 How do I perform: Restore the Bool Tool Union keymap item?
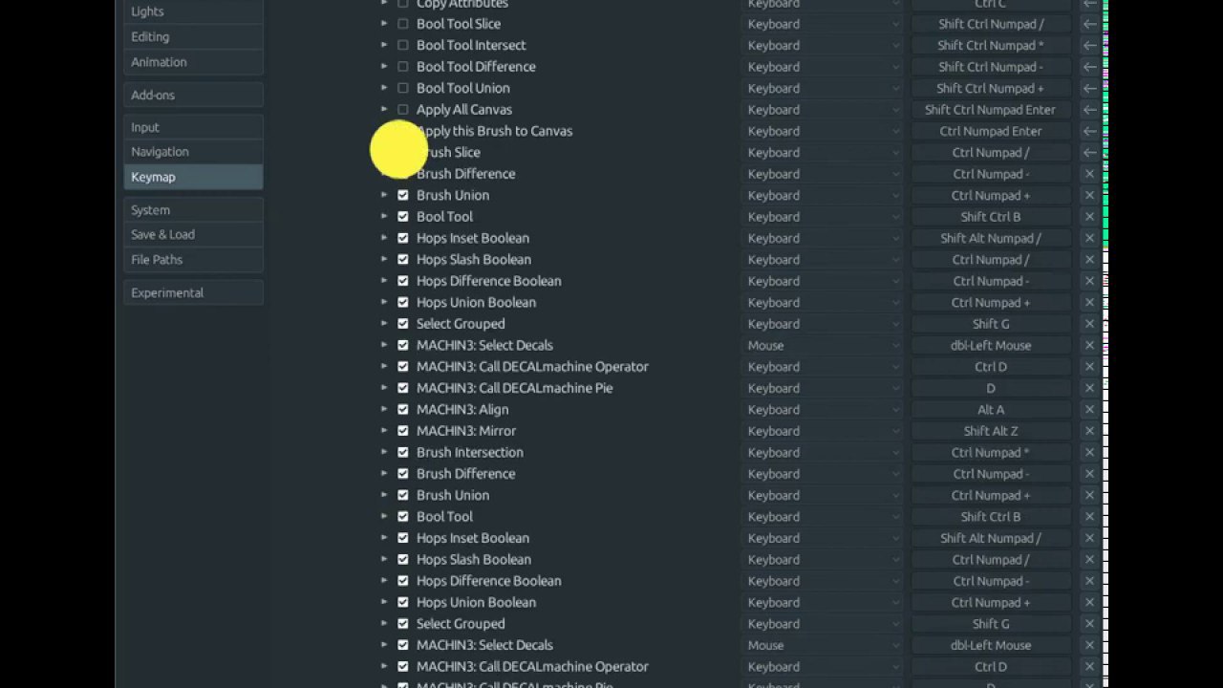(1089, 88)
